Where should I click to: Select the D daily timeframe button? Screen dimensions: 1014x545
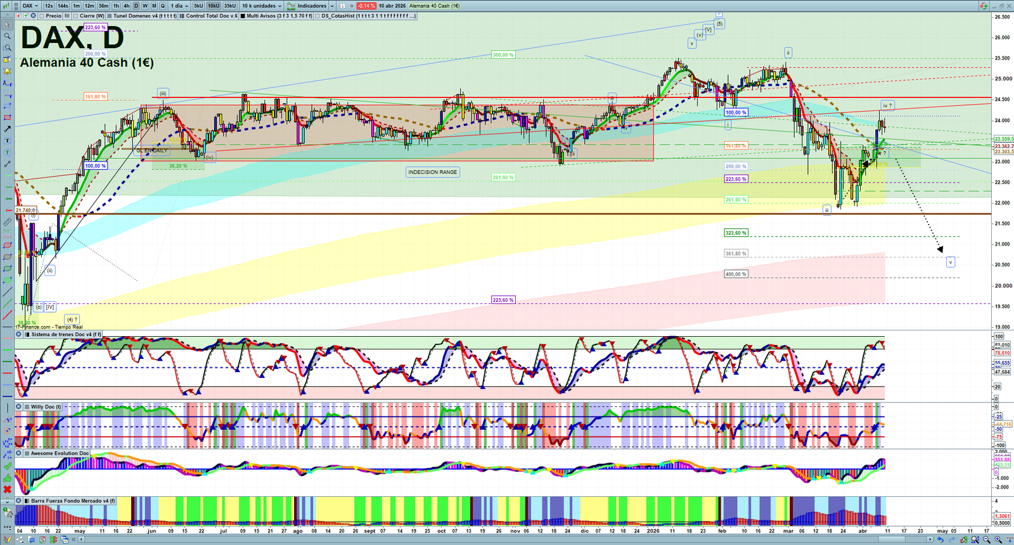point(136,6)
